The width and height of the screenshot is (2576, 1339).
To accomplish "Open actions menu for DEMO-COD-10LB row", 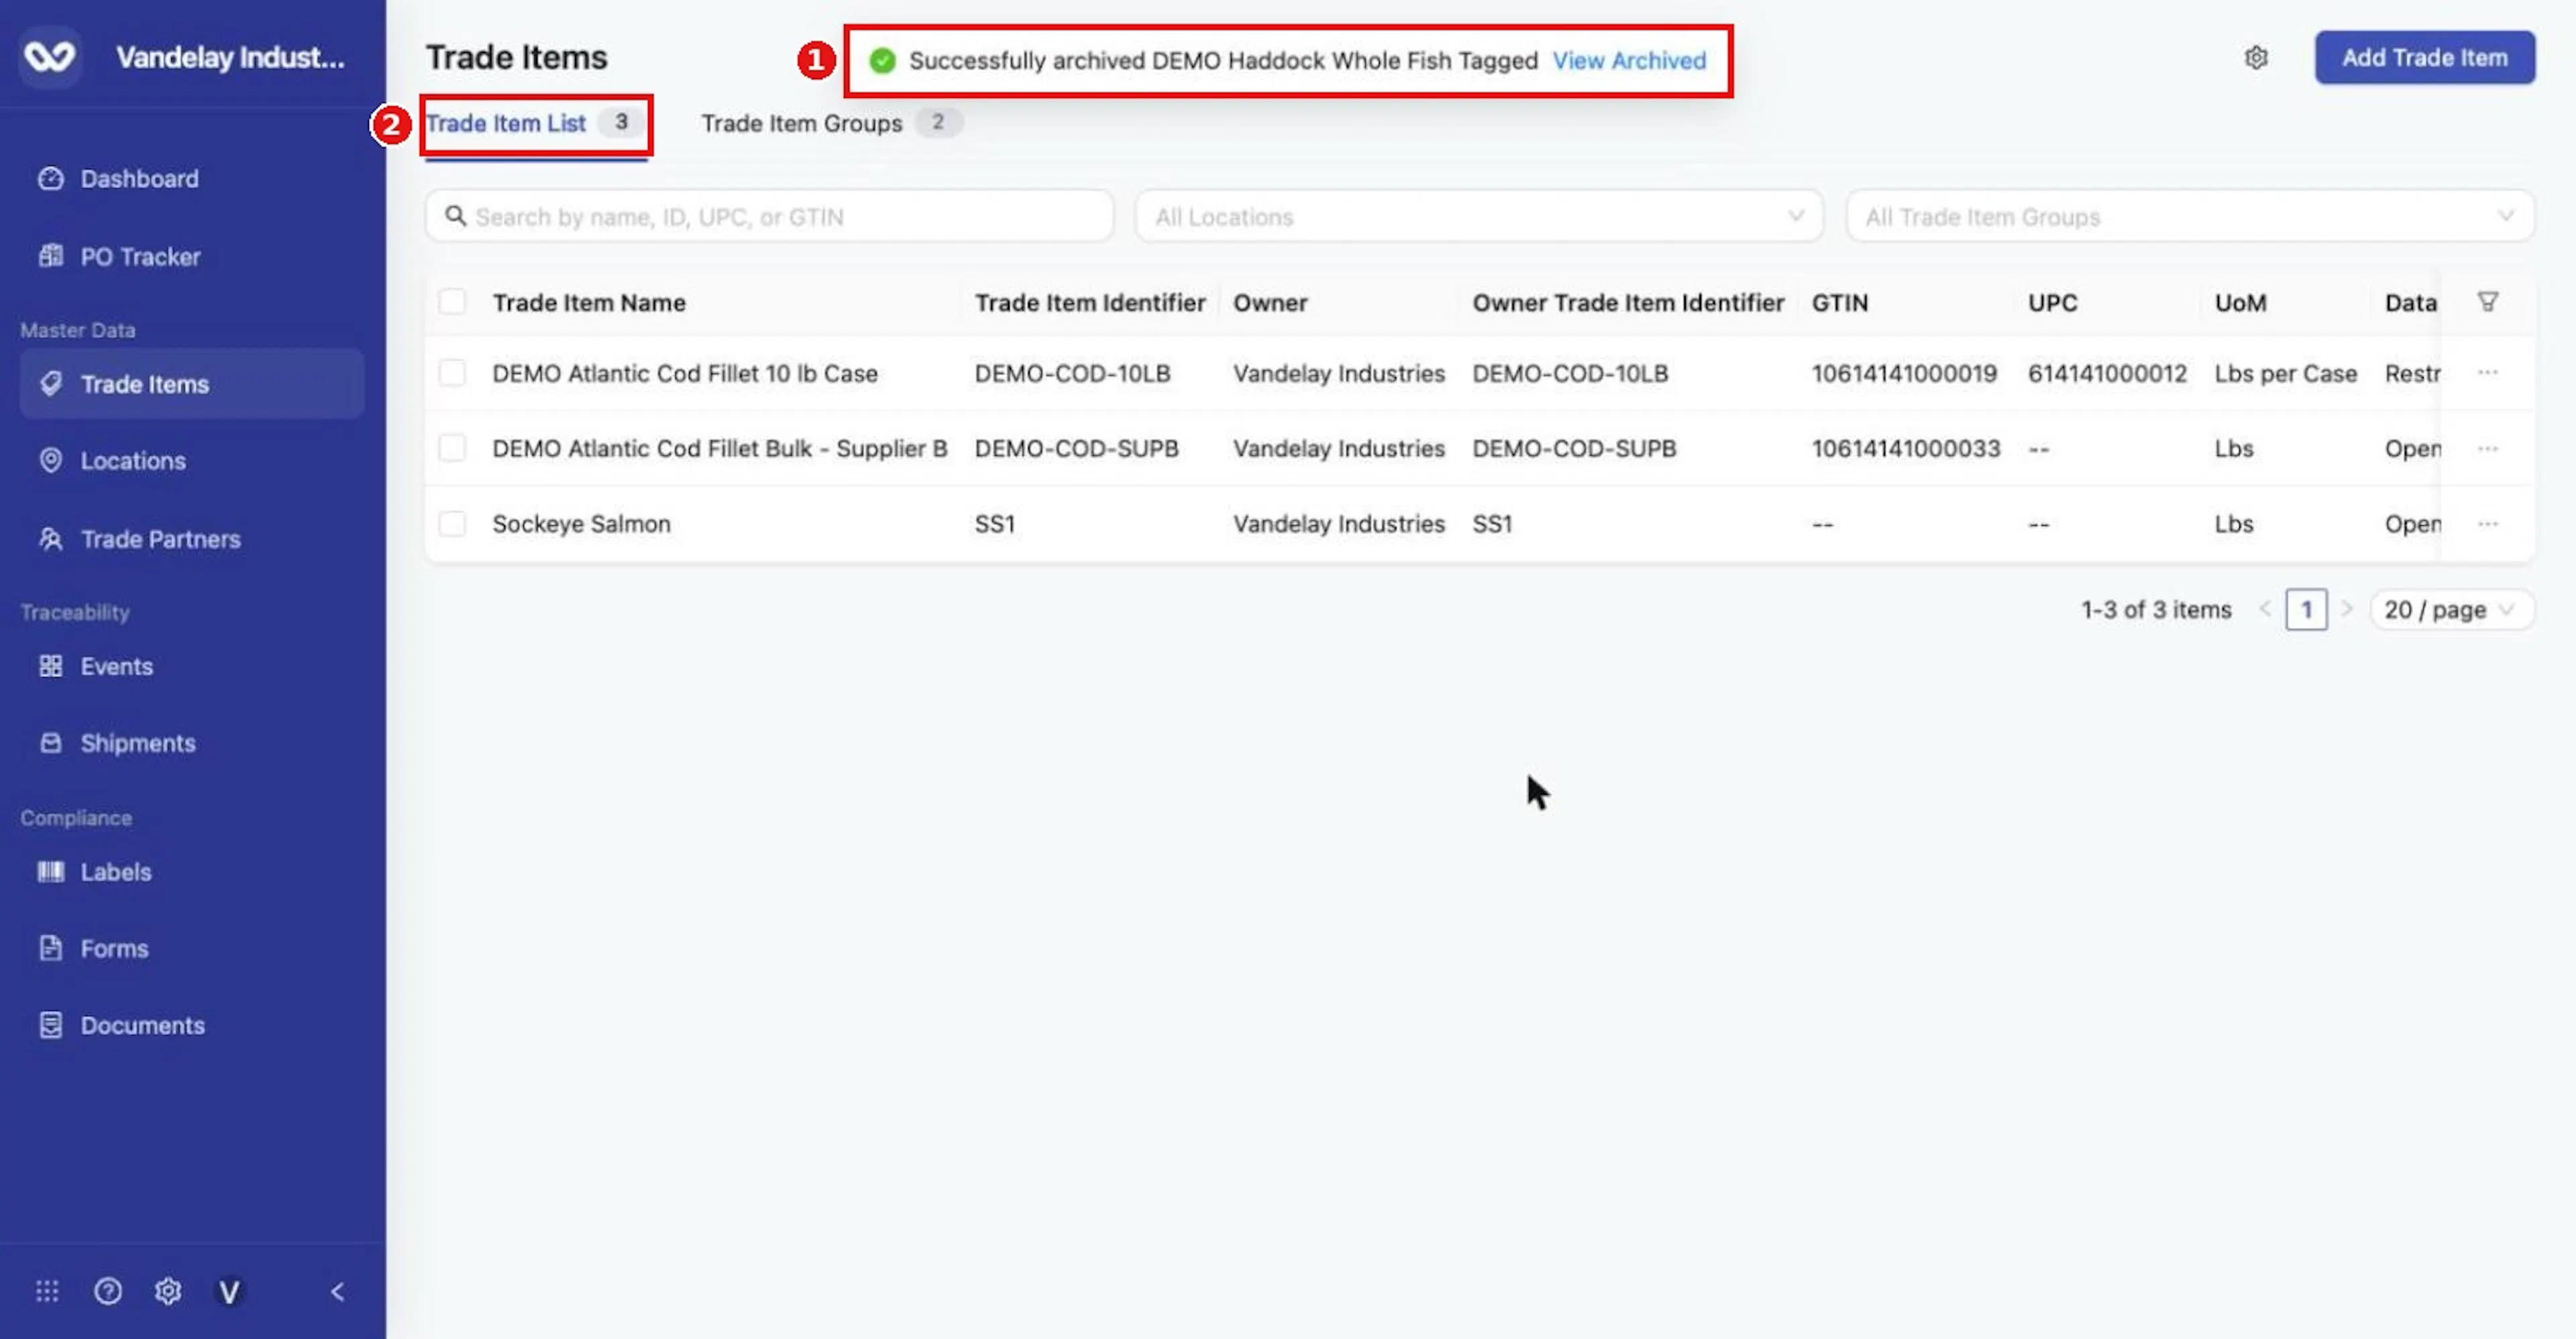I will coord(2488,373).
